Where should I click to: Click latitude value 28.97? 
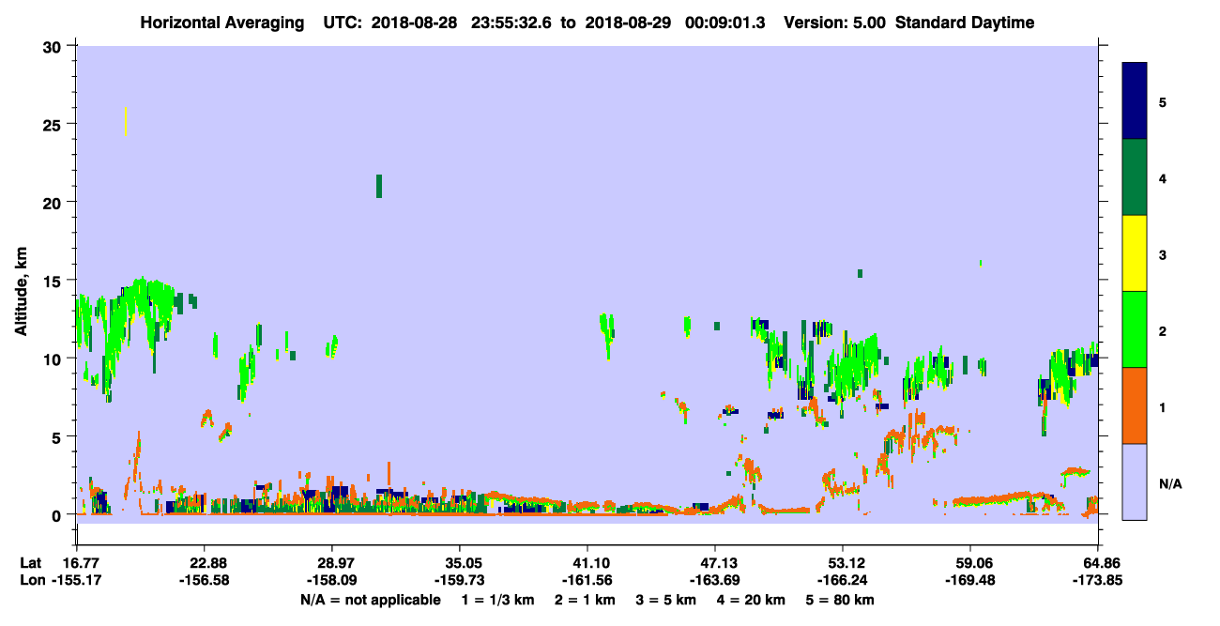[331, 562]
